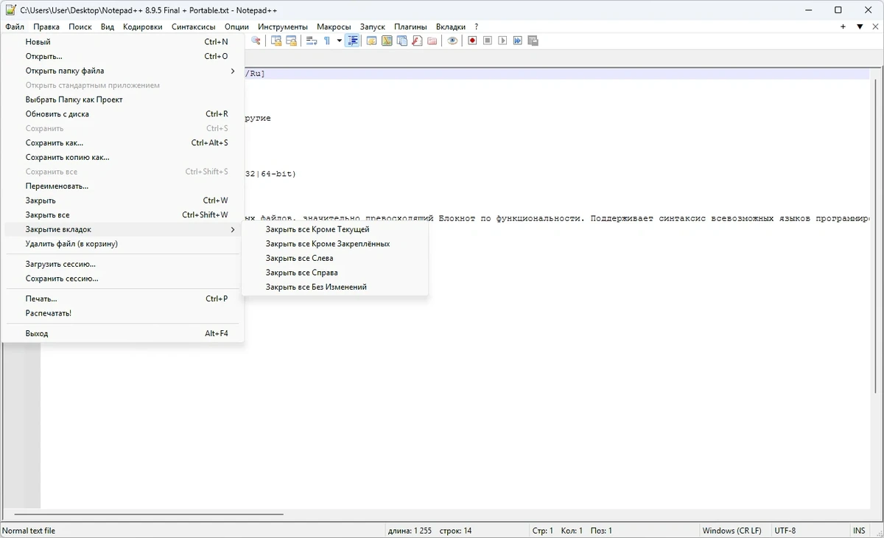This screenshot has height=538, width=884.
Task: Click the Zoom Out magnifier toolbar icon
Action: tap(256, 41)
